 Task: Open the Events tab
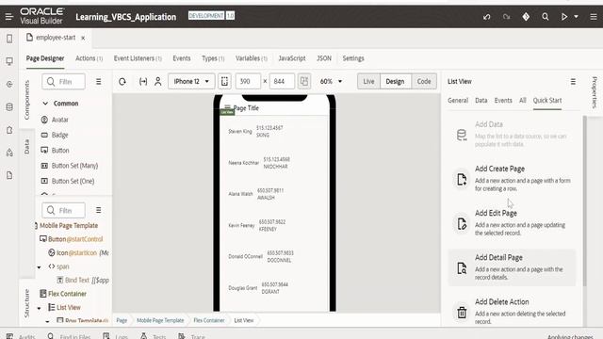[182, 58]
